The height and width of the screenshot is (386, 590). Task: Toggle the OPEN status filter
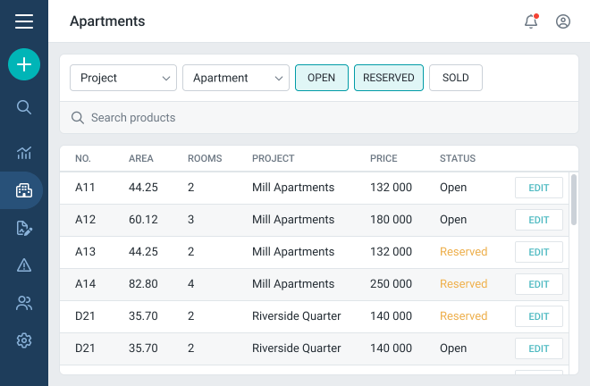(321, 78)
